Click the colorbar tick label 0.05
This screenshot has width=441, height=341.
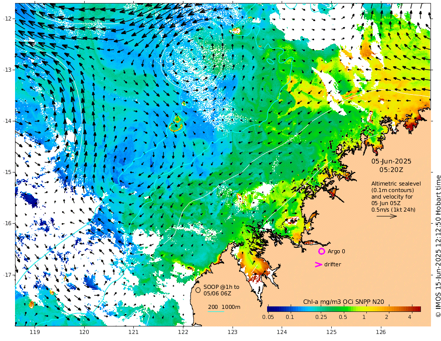click(x=268, y=317)
